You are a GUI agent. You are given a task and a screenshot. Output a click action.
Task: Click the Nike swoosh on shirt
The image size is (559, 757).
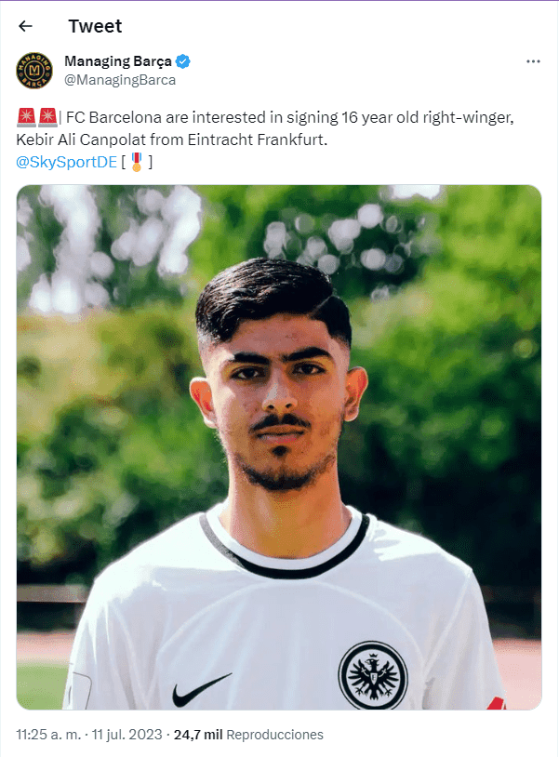[x=202, y=689]
